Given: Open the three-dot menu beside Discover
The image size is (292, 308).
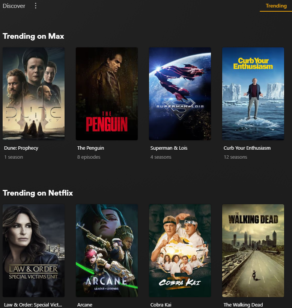Looking at the screenshot, I should click(x=36, y=6).
